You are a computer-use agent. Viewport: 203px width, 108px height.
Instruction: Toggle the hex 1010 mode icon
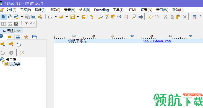10,24
